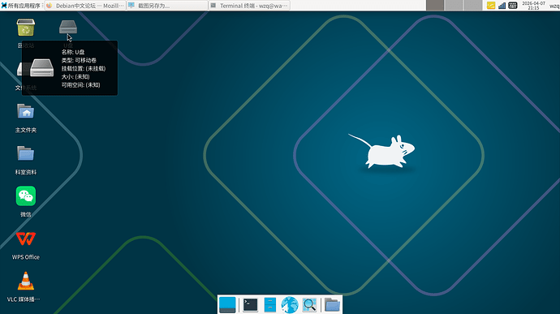Click keyboard input method tray icon
Image resolution: width=560 pixels, height=314 pixels.
(x=512, y=6)
